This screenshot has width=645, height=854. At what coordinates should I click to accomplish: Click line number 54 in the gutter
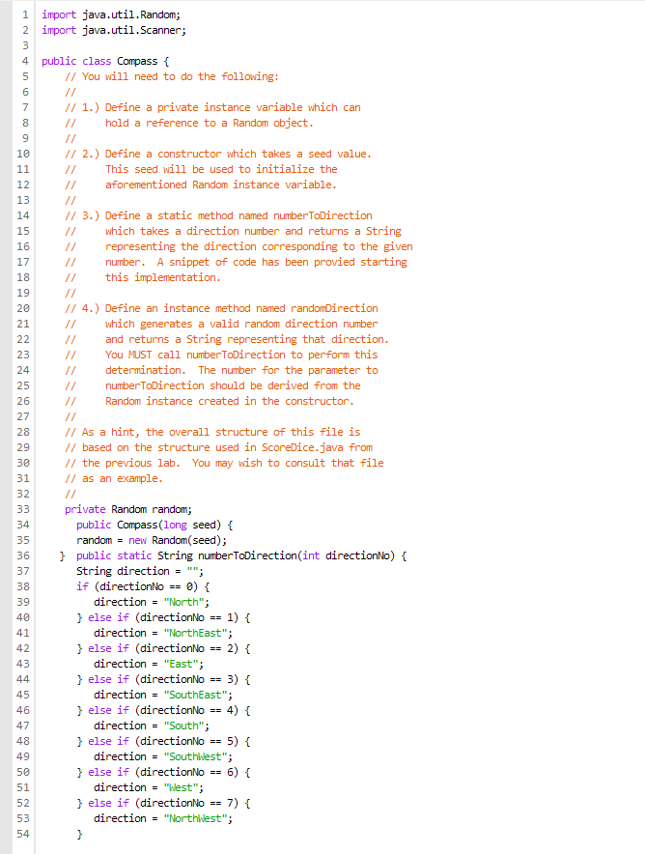tap(23, 834)
